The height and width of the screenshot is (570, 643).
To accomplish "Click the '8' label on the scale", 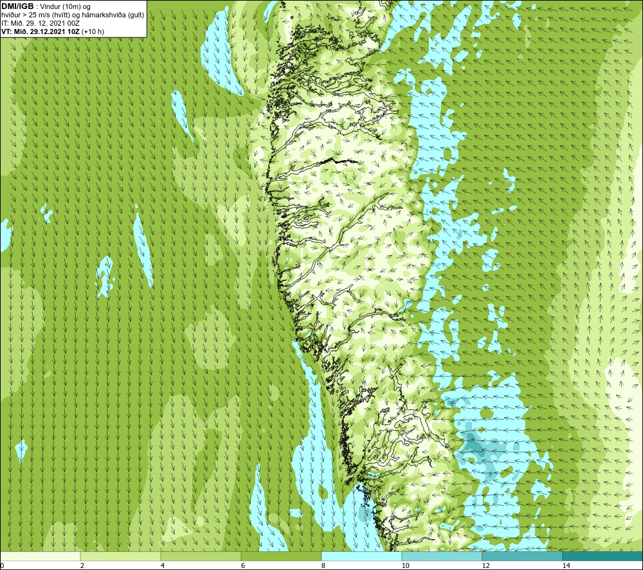I will click(x=323, y=566).
